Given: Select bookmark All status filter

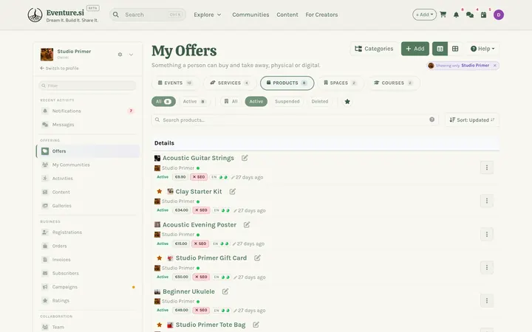Looking at the screenshot, I should 231,101.
